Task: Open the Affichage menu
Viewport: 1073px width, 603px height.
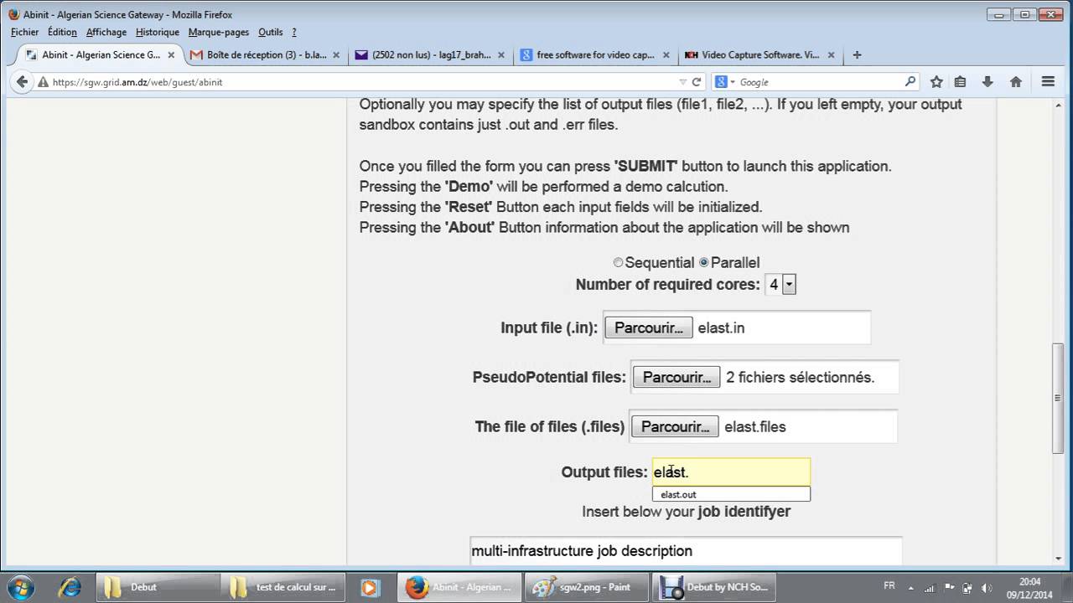Action: point(106,32)
